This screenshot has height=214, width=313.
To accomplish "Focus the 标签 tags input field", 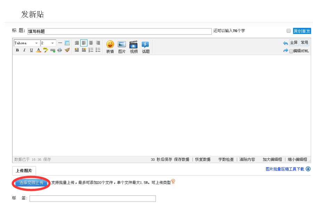I will 93,198.
